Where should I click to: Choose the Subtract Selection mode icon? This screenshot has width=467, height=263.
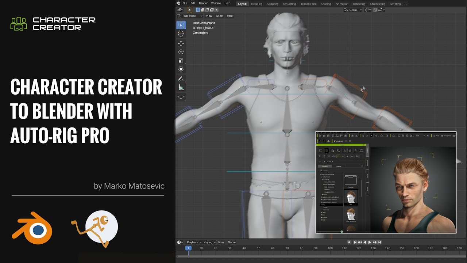click(x=207, y=10)
